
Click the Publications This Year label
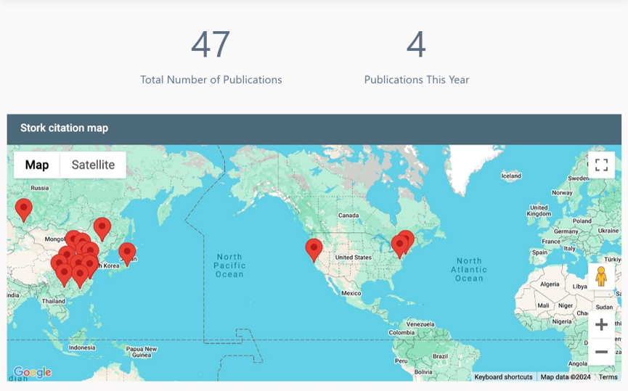click(417, 80)
